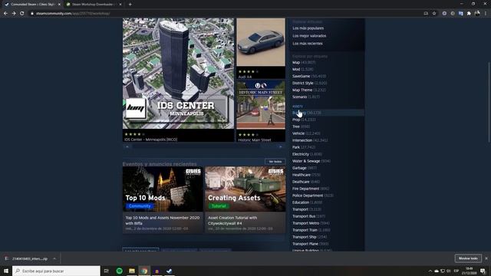Switch to Steam Workshop Downloader tab
This screenshot has width=491, height=276.
[94, 5]
